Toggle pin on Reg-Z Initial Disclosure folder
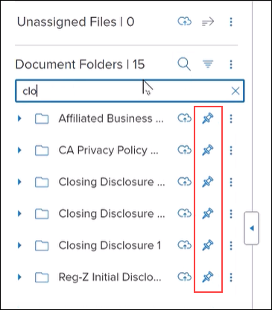 [x=208, y=276]
